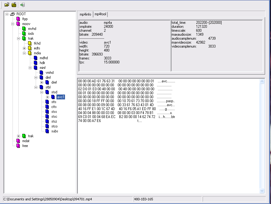Click the audio bitrate value 209440

[97, 34]
